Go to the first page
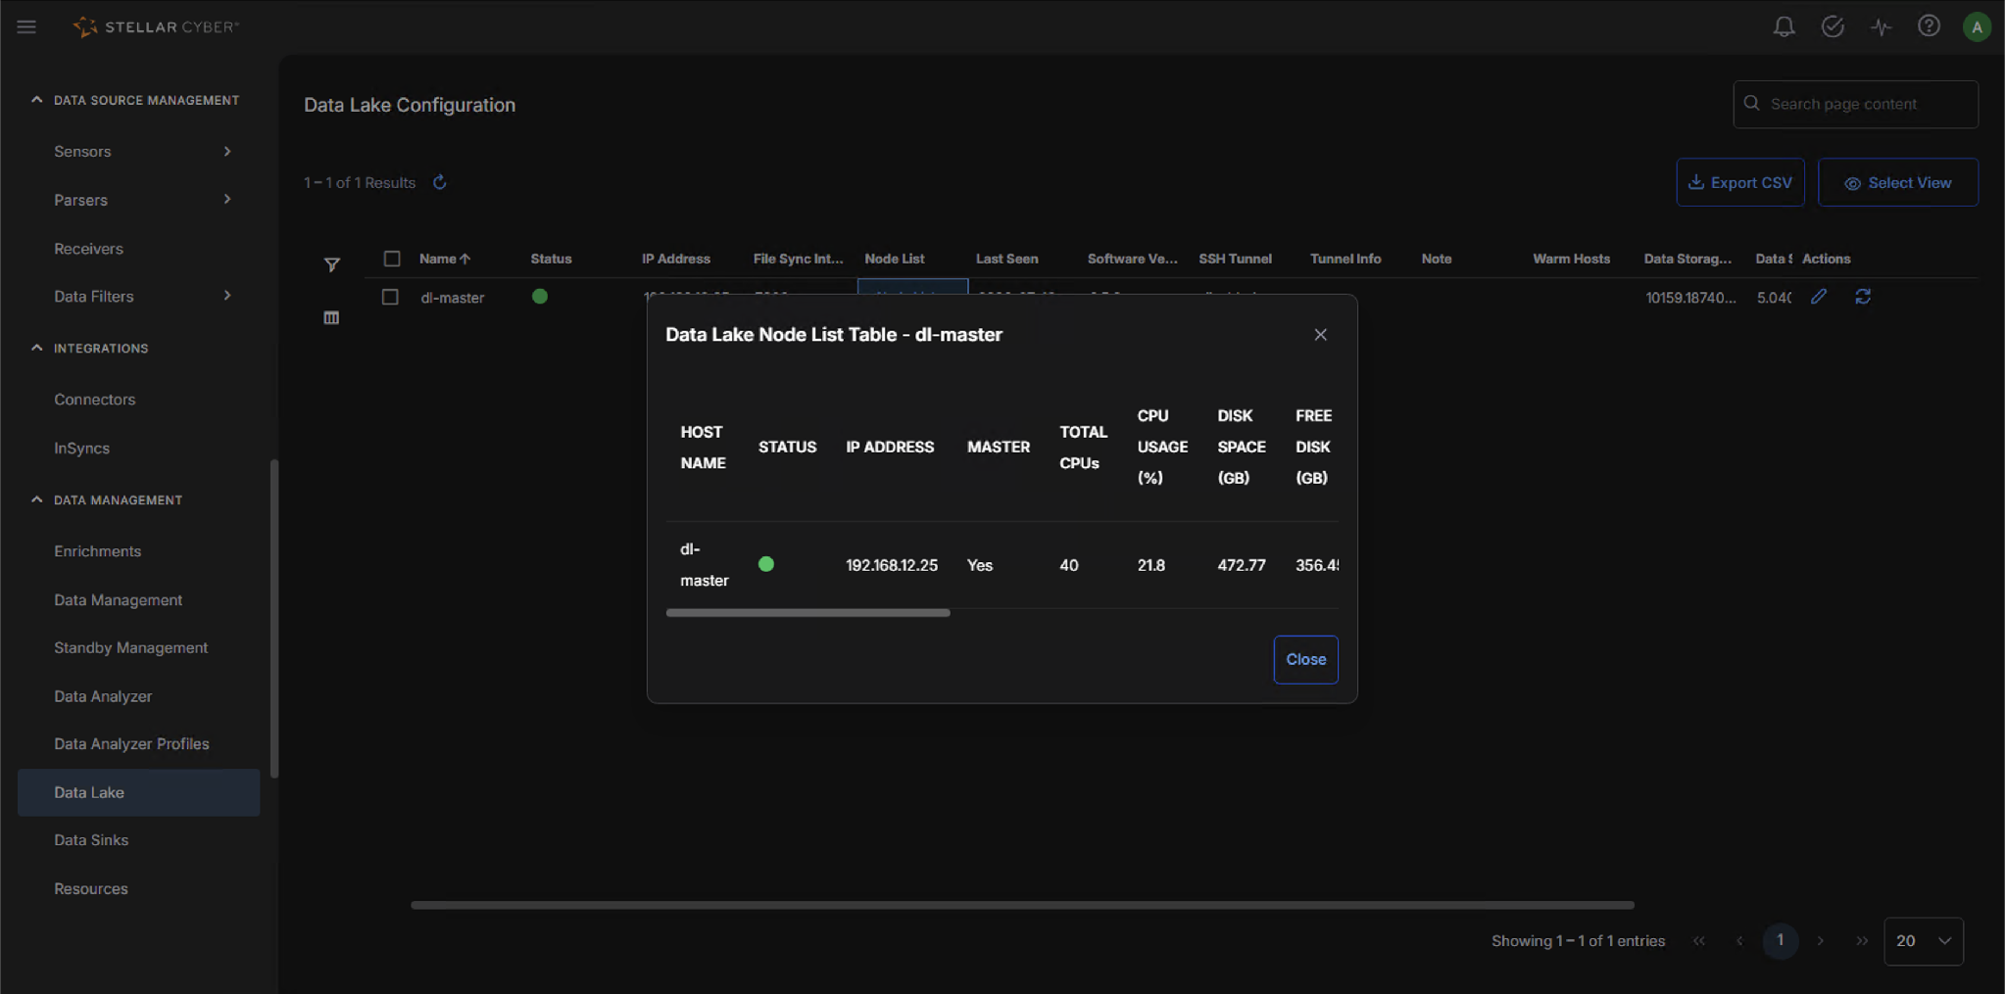The image size is (2005, 994). tap(1699, 941)
